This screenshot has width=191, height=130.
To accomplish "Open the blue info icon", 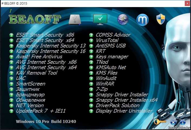I will coord(183,122).
